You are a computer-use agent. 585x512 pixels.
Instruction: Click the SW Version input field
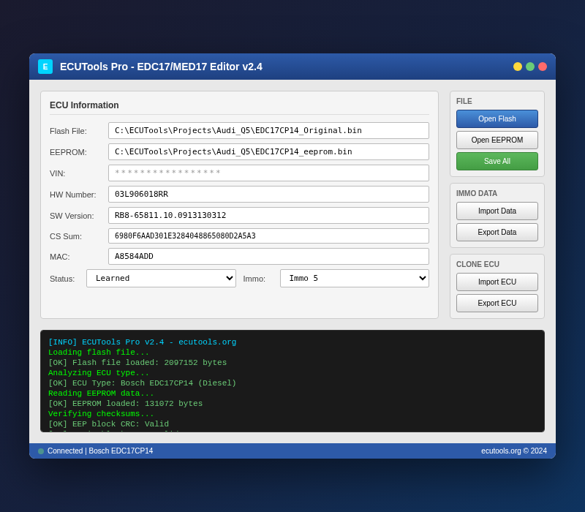[268, 216]
